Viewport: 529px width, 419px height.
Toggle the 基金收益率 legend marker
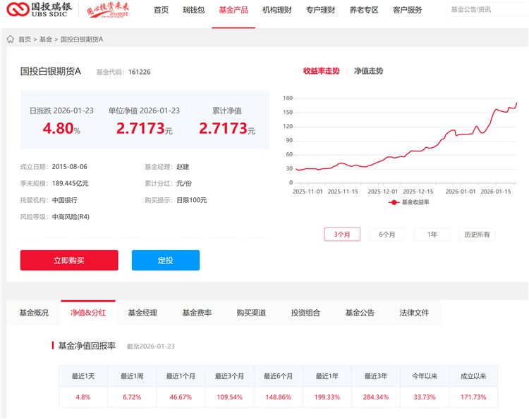394,202
